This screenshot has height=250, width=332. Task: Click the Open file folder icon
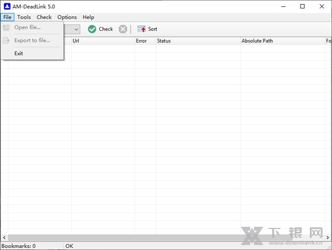pyautogui.click(x=7, y=27)
